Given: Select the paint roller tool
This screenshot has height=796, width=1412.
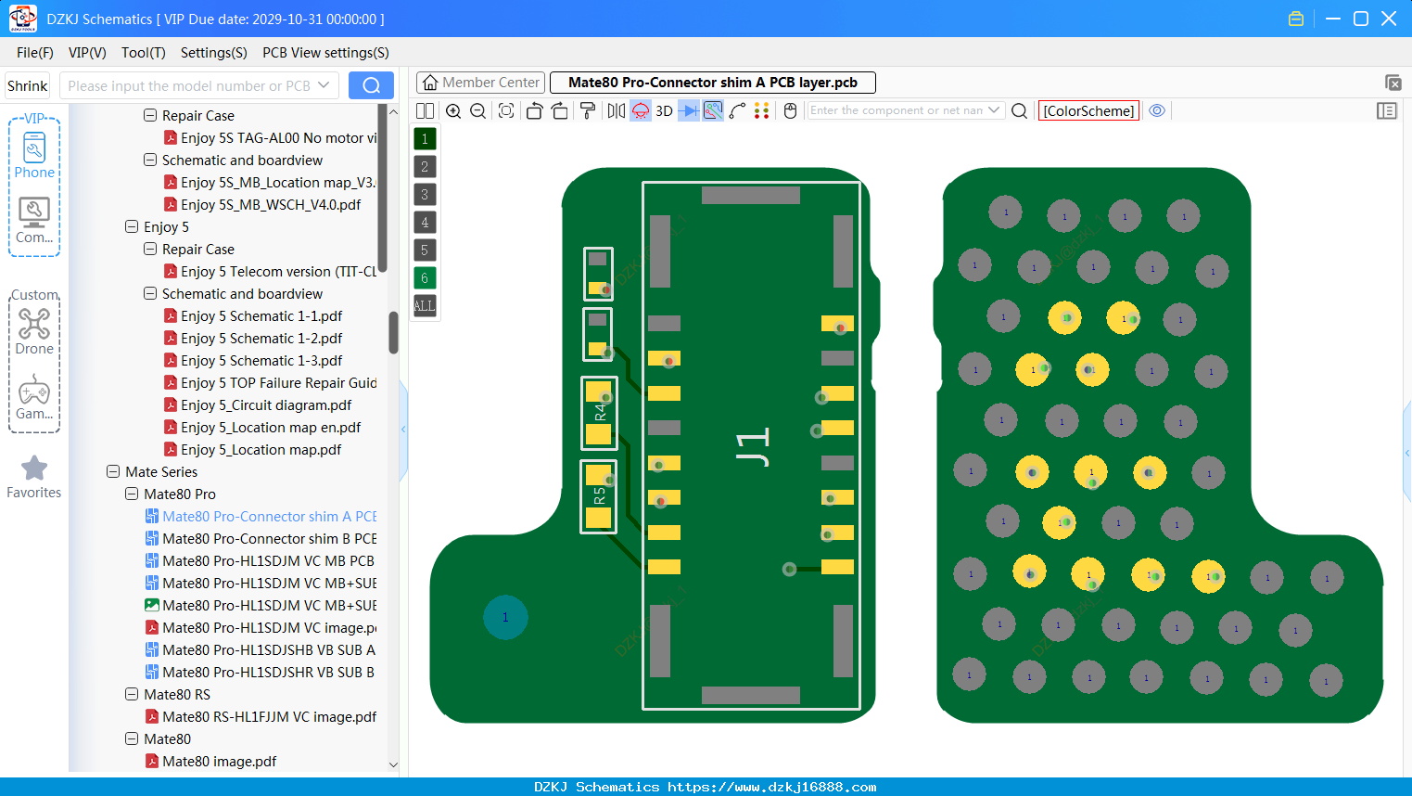Looking at the screenshot, I should [588, 111].
